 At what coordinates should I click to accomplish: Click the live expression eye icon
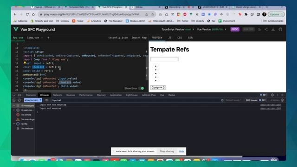coord(46,100)
